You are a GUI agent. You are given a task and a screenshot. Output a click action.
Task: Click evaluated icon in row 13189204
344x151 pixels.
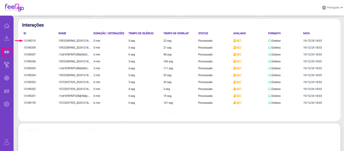[x=237, y=75]
